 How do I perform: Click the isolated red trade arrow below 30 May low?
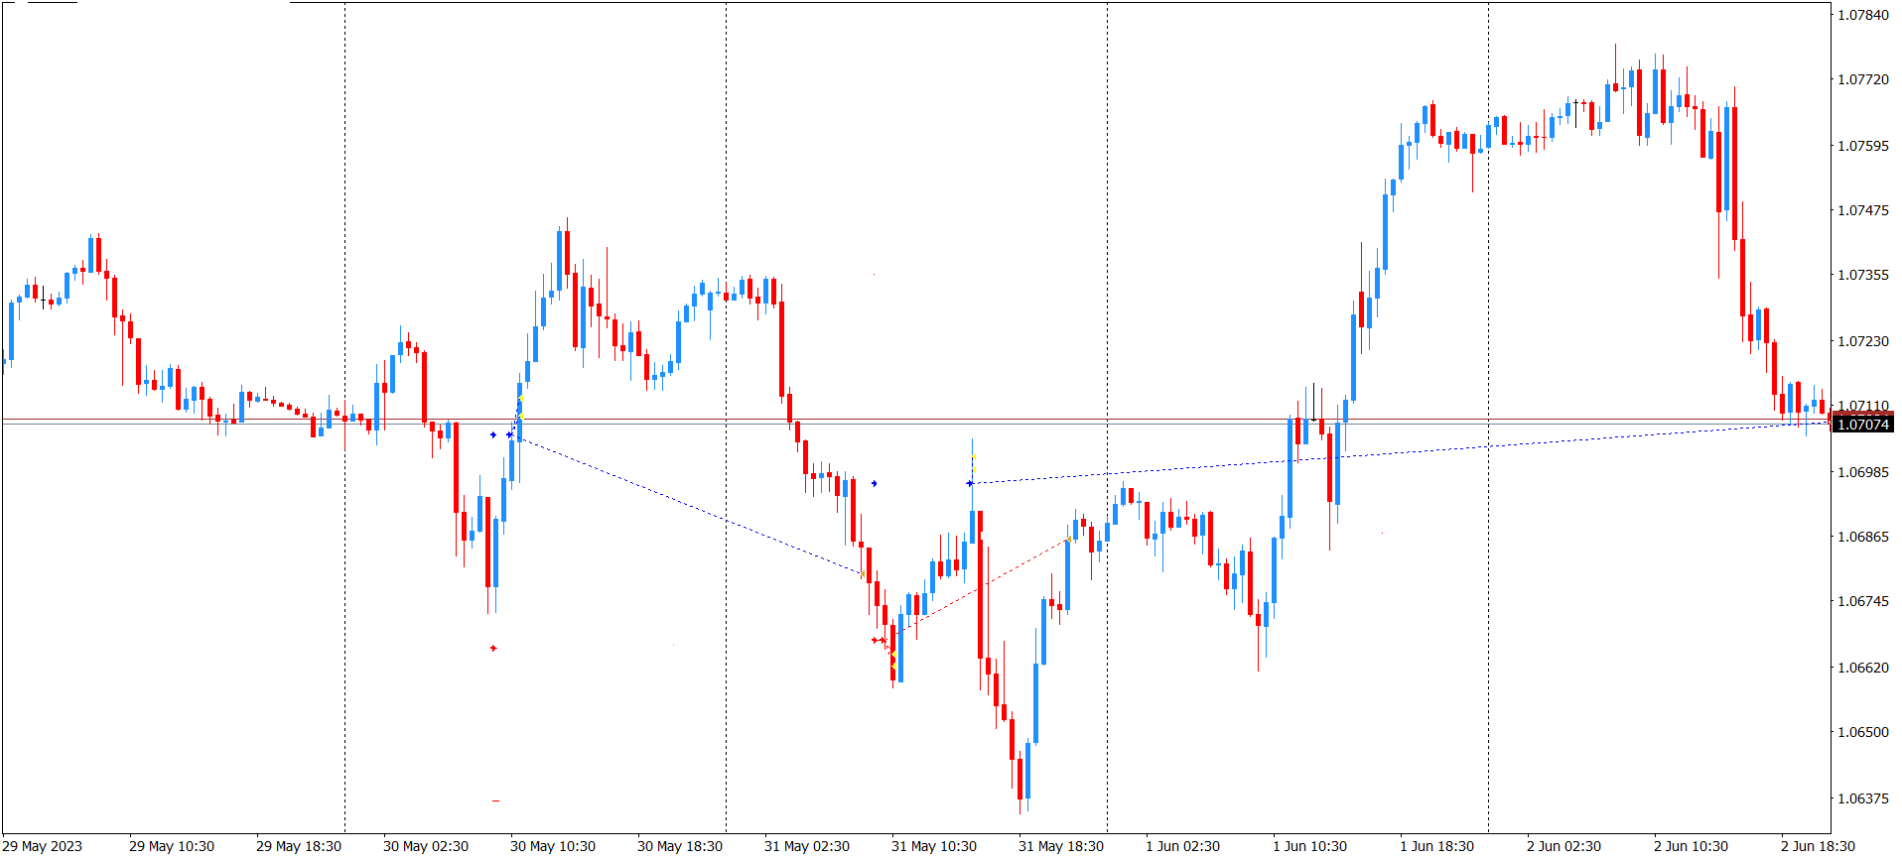coord(493,649)
